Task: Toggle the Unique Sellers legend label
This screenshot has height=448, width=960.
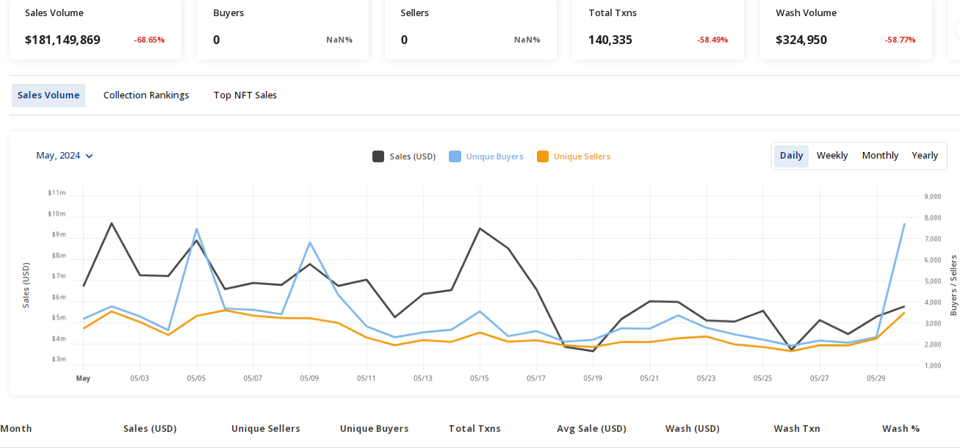Action: click(x=582, y=156)
